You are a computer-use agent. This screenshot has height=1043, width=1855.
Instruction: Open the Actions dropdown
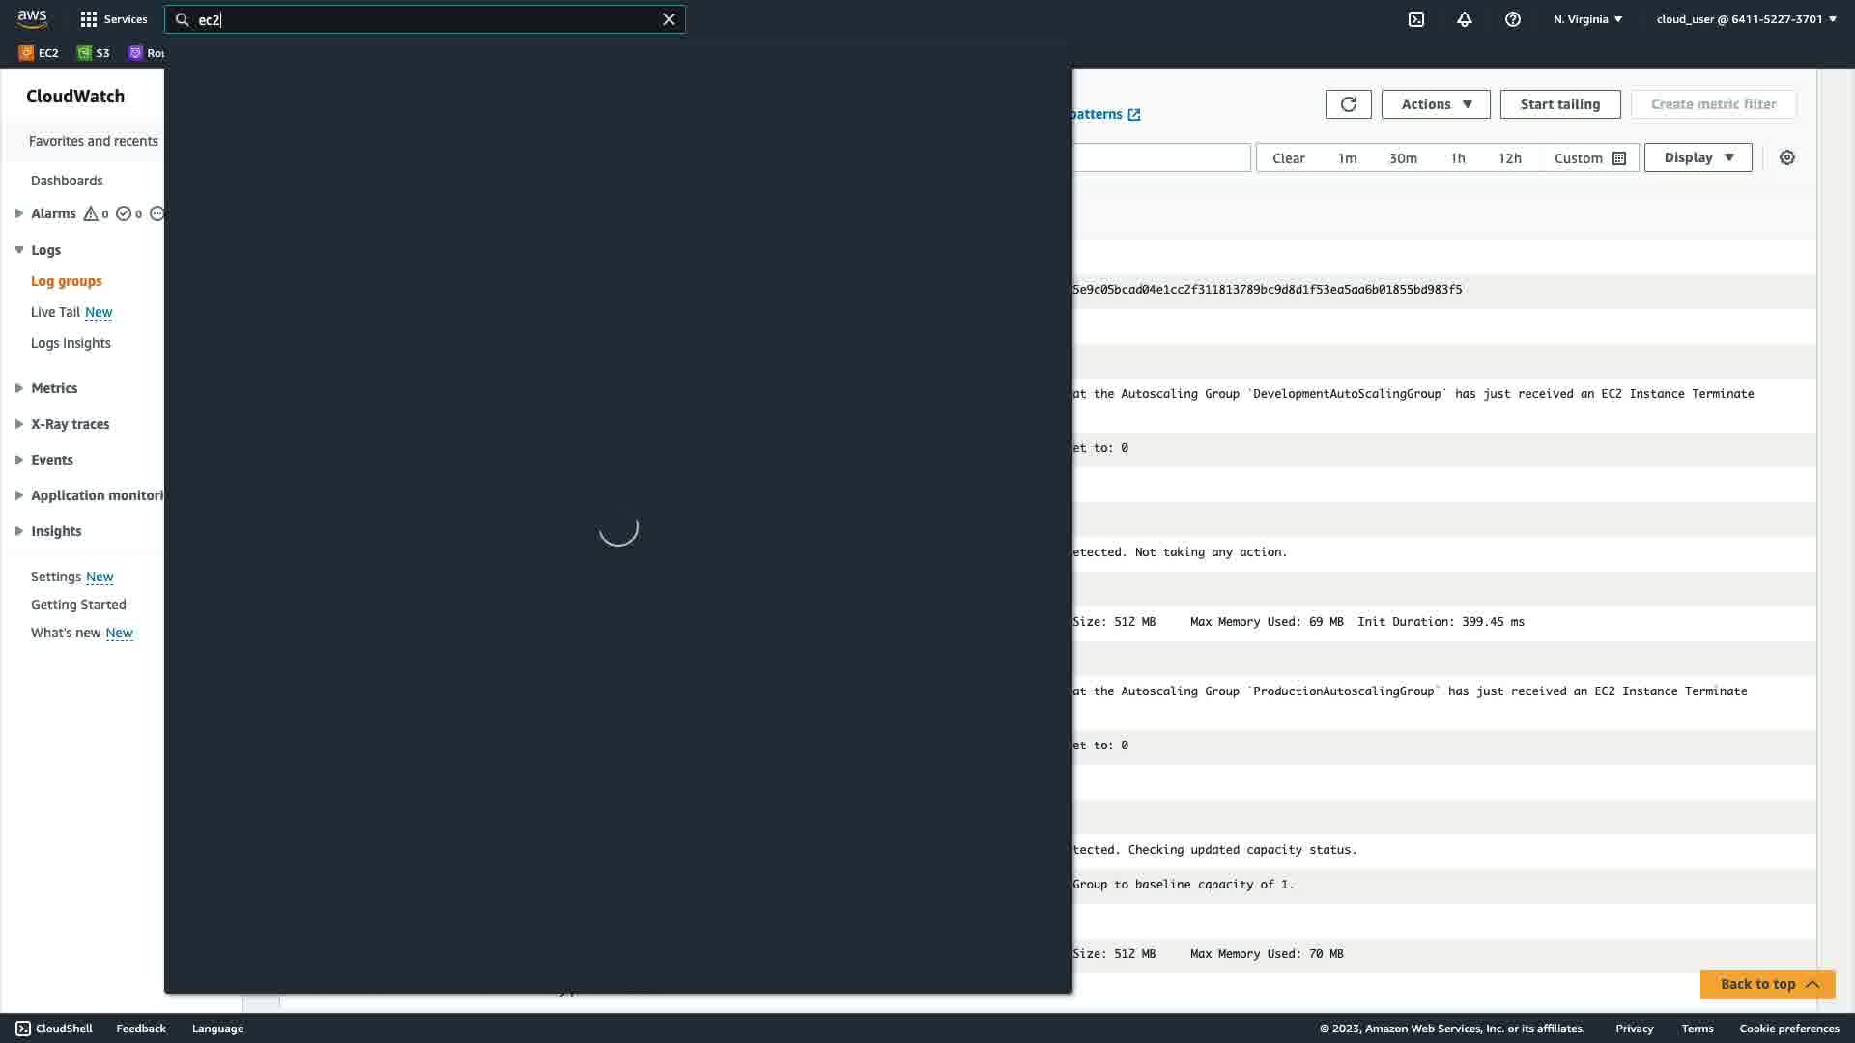[x=1435, y=104]
